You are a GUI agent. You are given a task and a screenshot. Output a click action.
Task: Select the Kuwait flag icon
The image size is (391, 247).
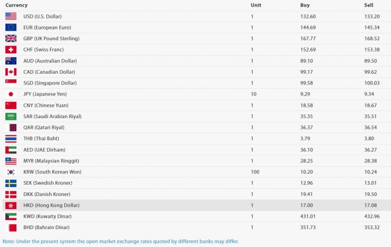pos(11,216)
